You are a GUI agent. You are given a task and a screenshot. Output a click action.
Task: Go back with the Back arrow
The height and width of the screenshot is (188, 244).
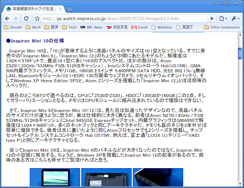coord(7,19)
